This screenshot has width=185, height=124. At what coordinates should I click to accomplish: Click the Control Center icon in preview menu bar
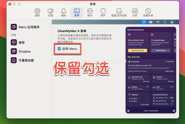[172, 22]
